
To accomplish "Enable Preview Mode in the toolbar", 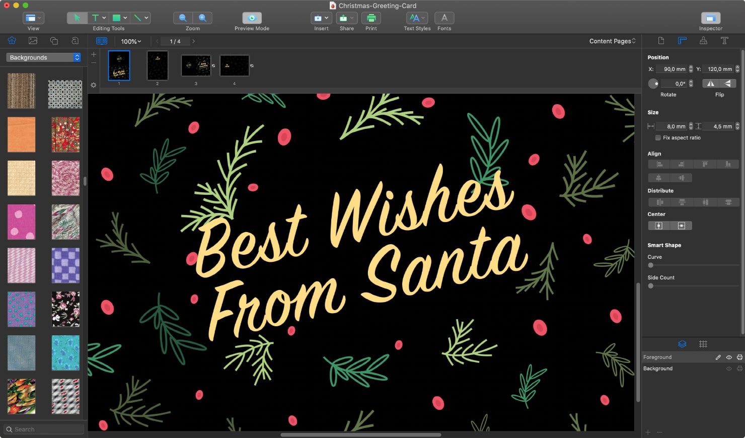I will (251, 18).
